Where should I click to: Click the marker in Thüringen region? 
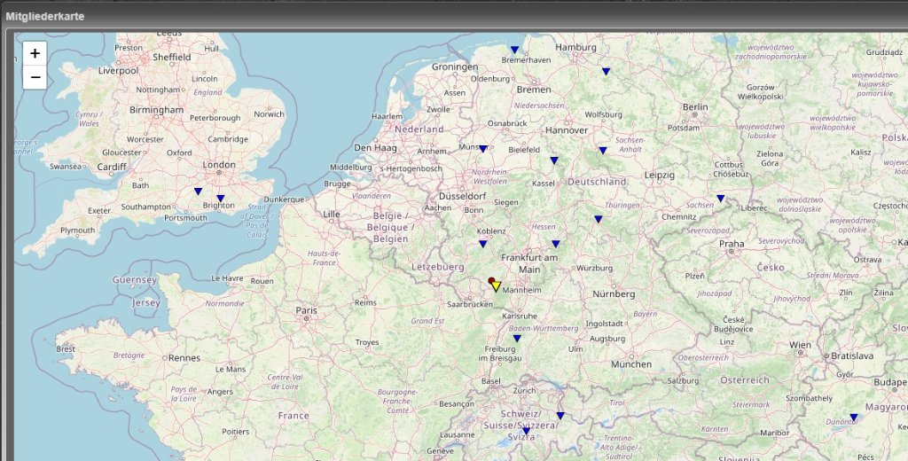click(599, 219)
